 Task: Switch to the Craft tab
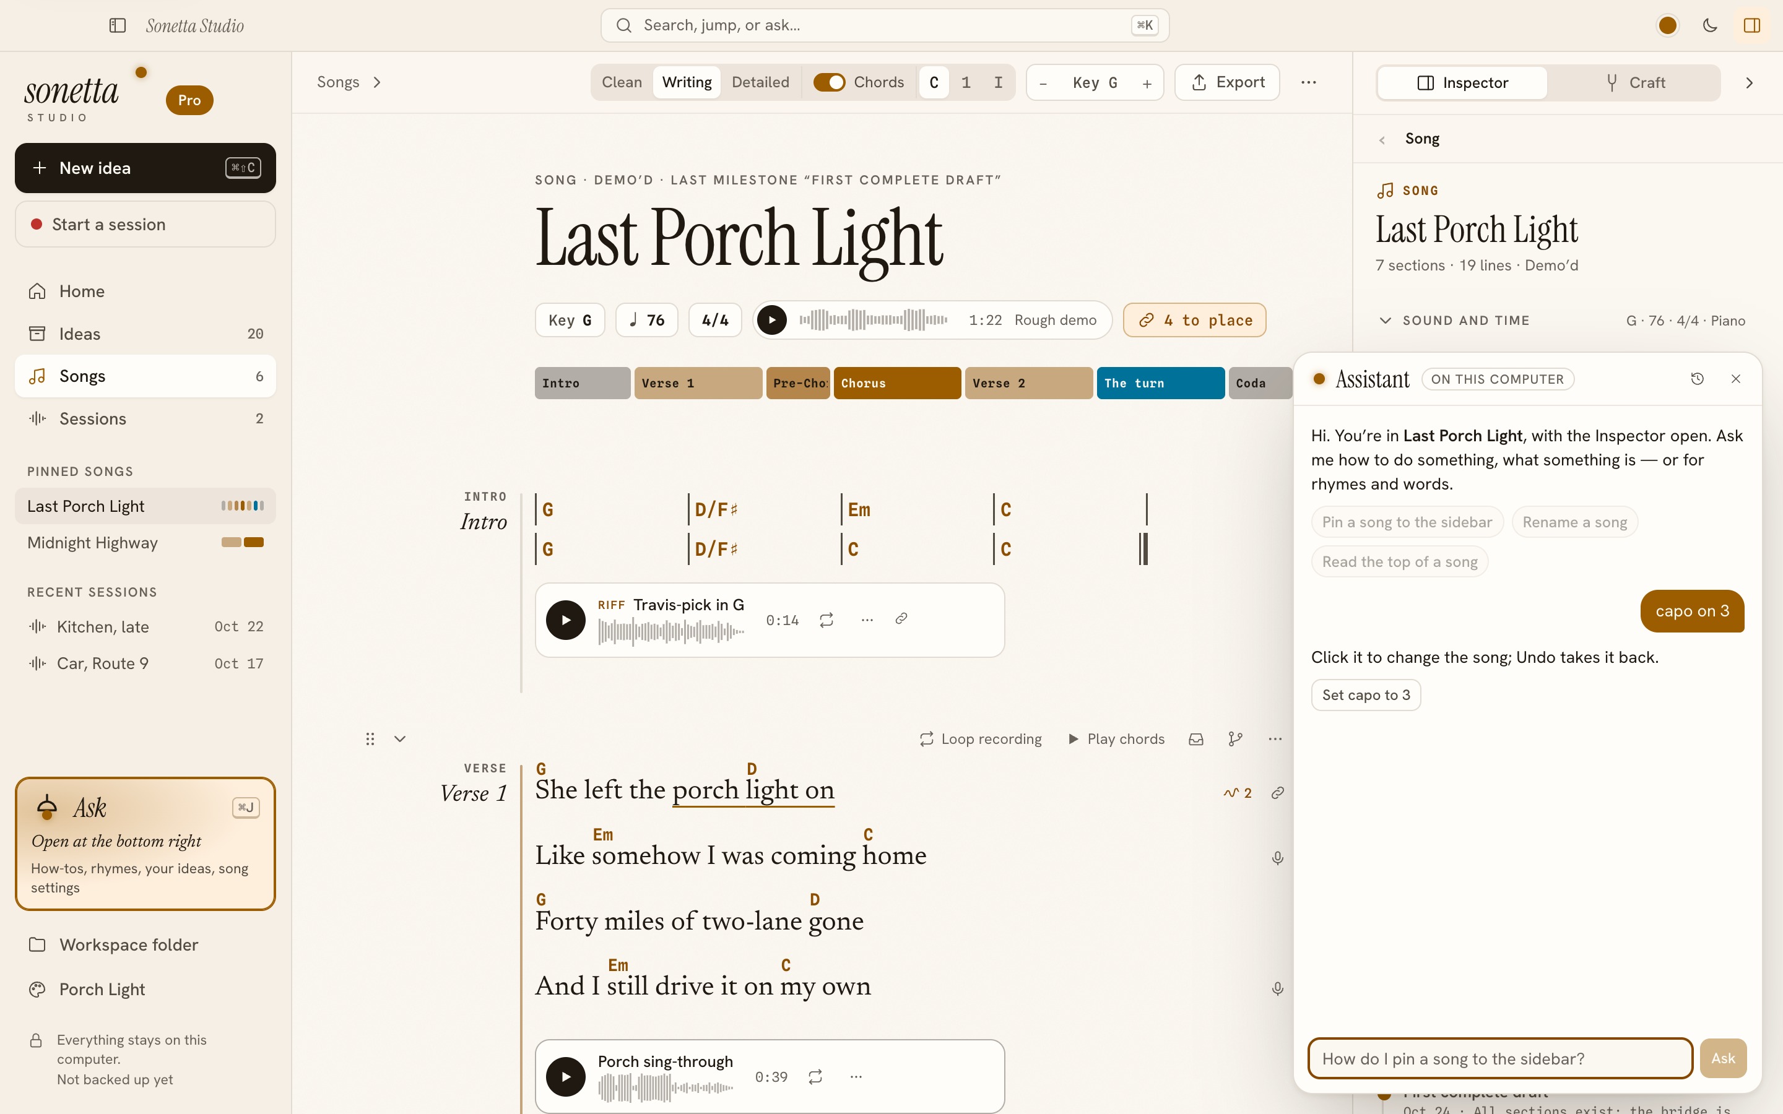click(x=1634, y=82)
